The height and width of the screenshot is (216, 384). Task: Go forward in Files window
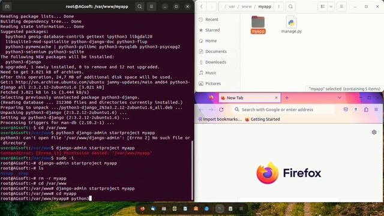[x=211, y=7]
